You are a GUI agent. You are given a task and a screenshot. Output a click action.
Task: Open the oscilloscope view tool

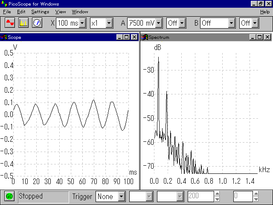(9, 23)
